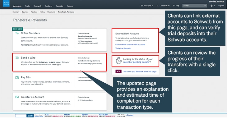
Task: Go to the Summary tab
Action: coord(16,12)
